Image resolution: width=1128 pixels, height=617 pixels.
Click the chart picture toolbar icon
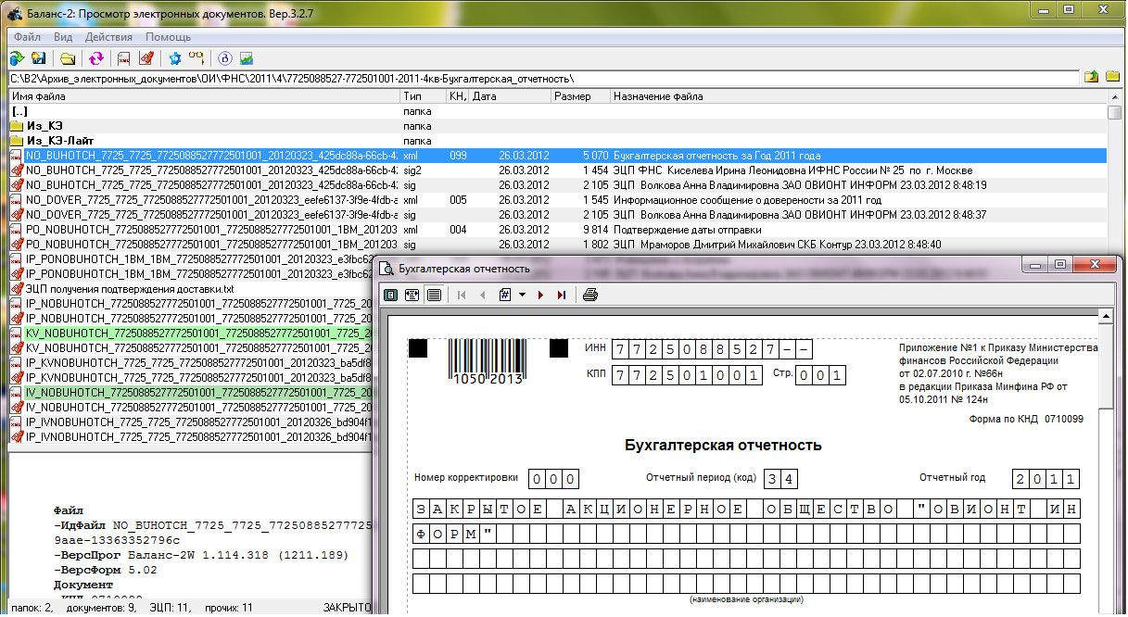click(246, 58)
